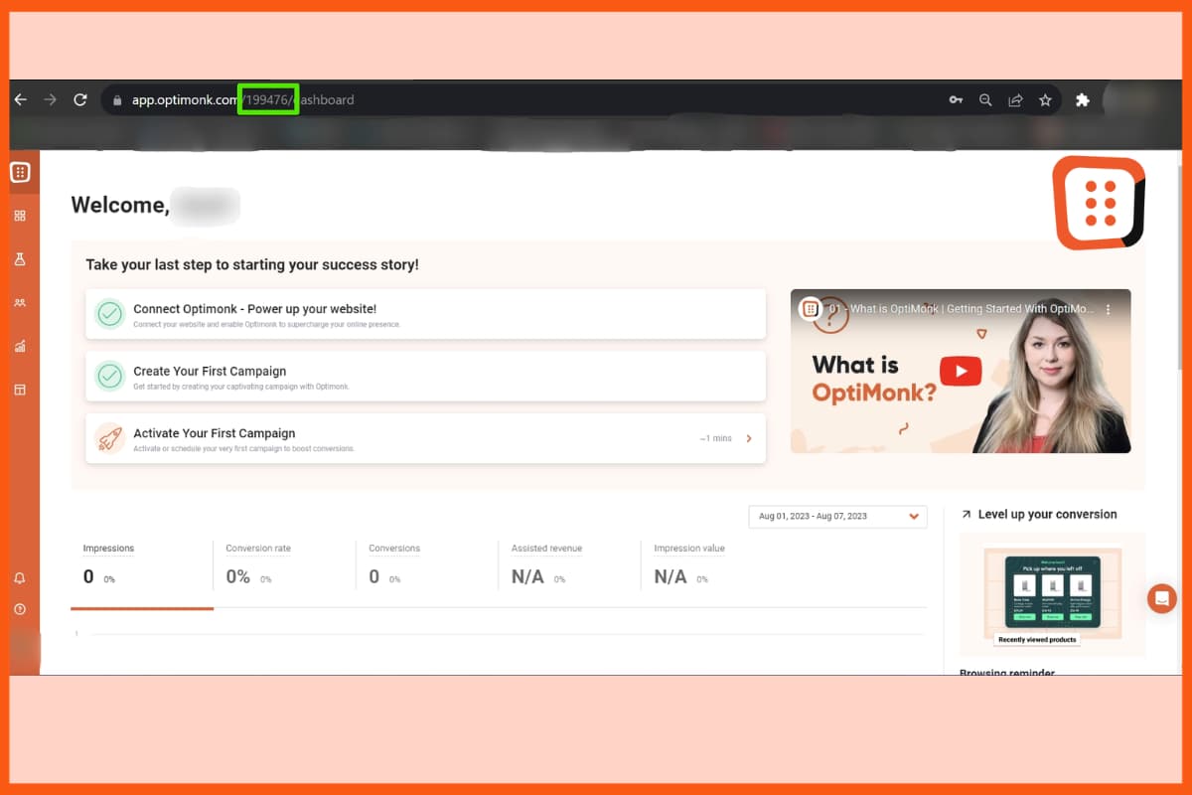Open browser extensions puzzle icon
Viewport: 1192px width, 795px height.
click(1082, 99)
